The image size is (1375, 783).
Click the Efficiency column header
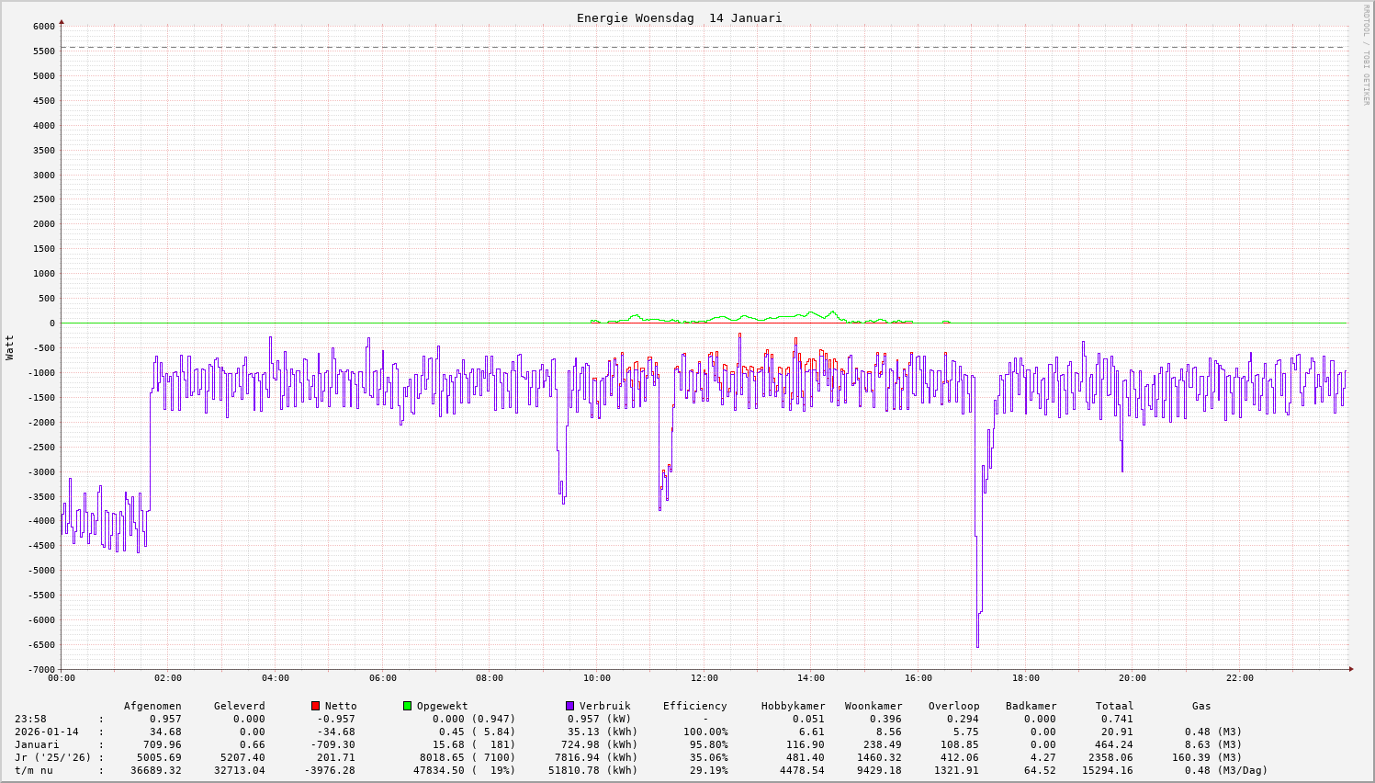tap(694, 706)
